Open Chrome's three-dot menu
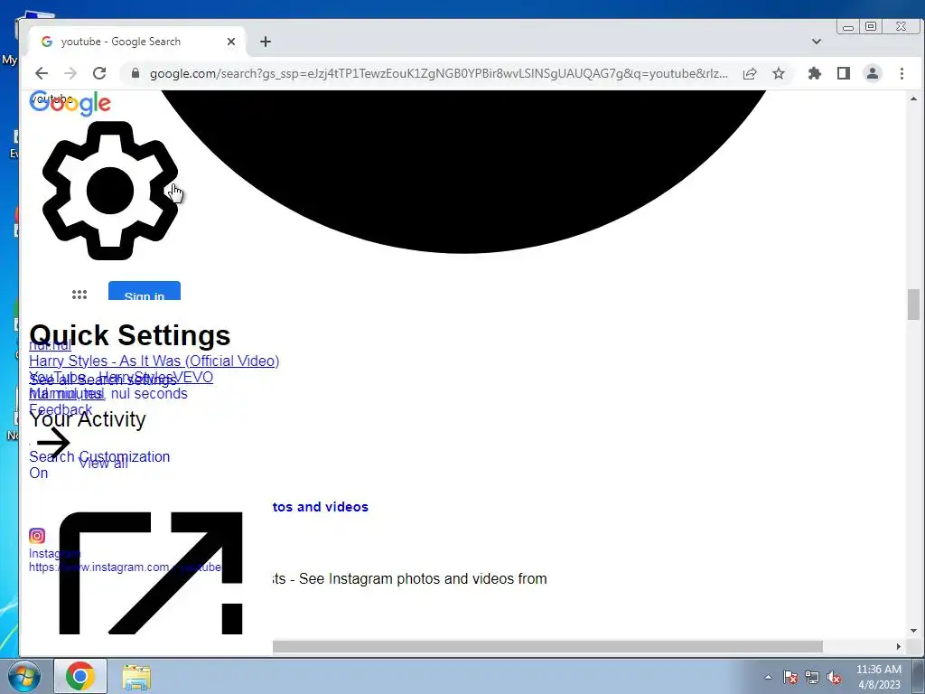The height and width of the screenshot is (694, 925). (902, 73)
